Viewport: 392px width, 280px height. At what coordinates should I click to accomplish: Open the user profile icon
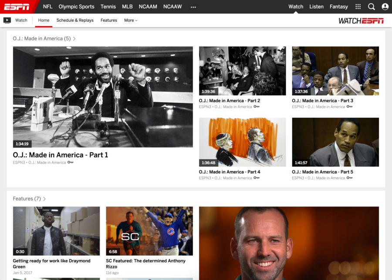[385, 7]
